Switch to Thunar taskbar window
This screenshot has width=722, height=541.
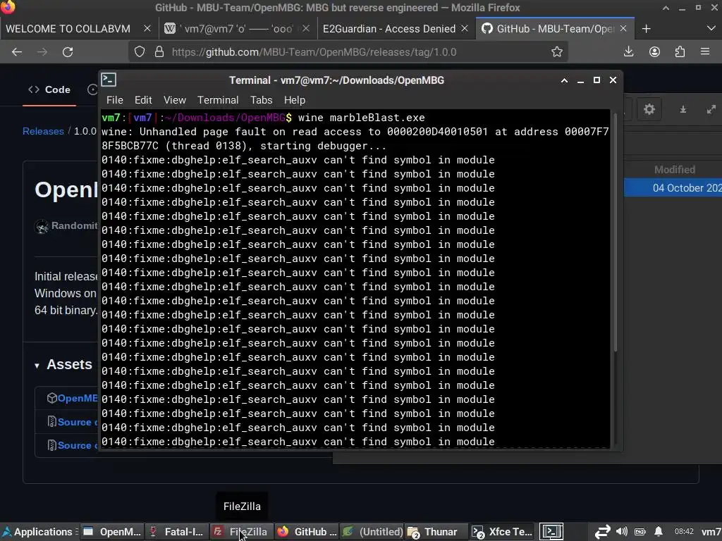pos(436,532)
